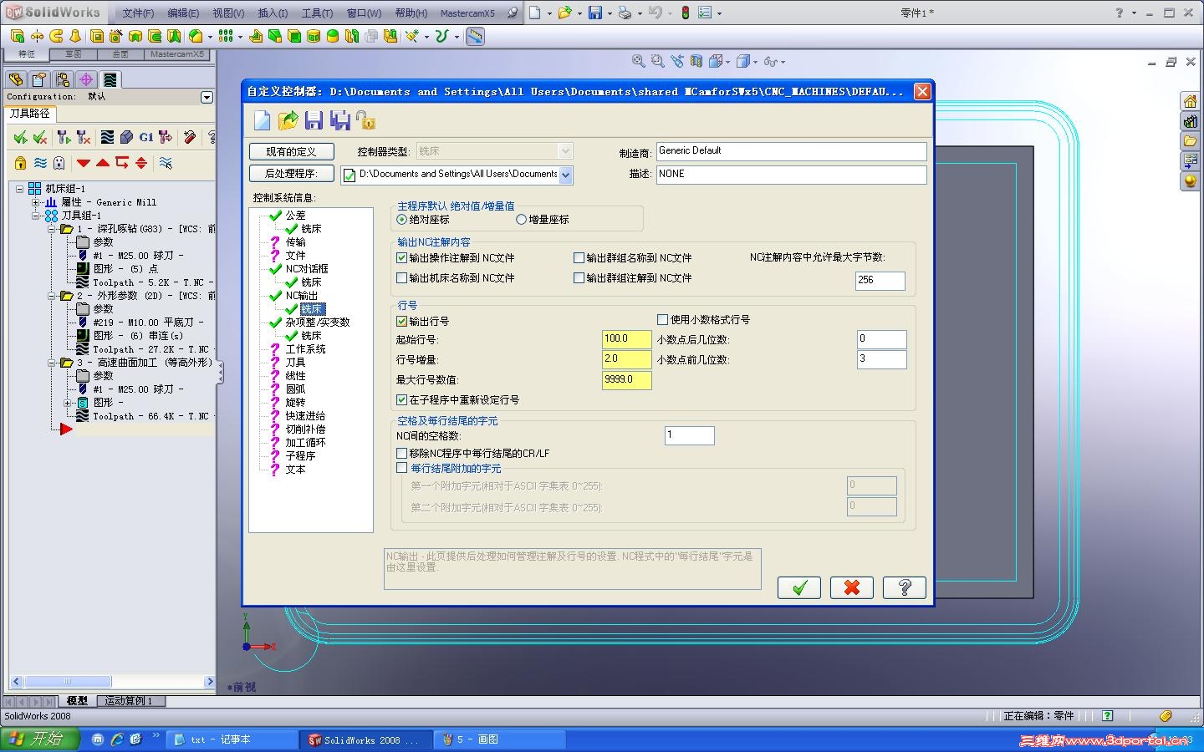Open the new document dropdown arrow in toolbar
Screen dimensions: 1204x752
549,13
